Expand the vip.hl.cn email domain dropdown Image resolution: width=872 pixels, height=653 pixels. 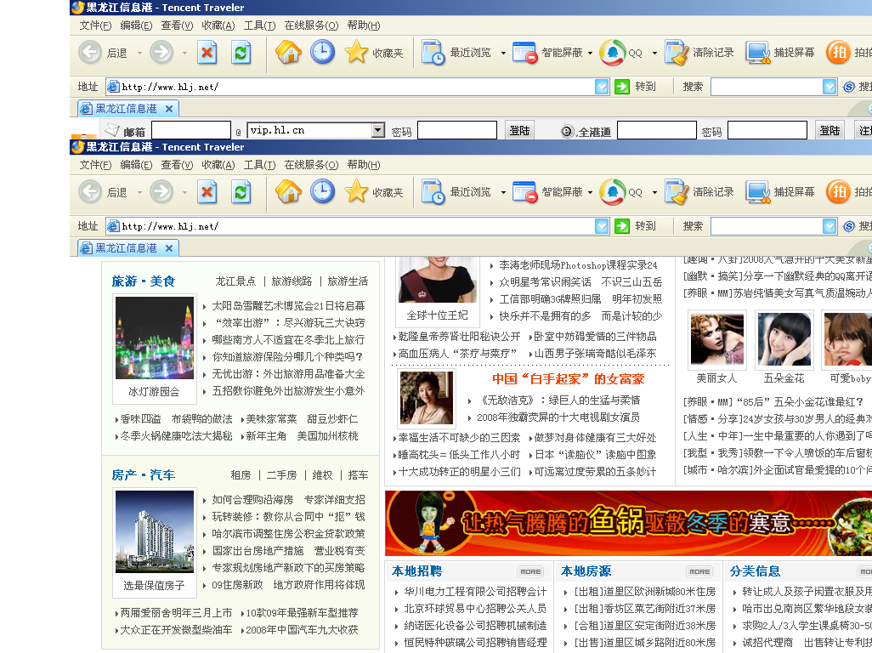[x=378, y=130]
